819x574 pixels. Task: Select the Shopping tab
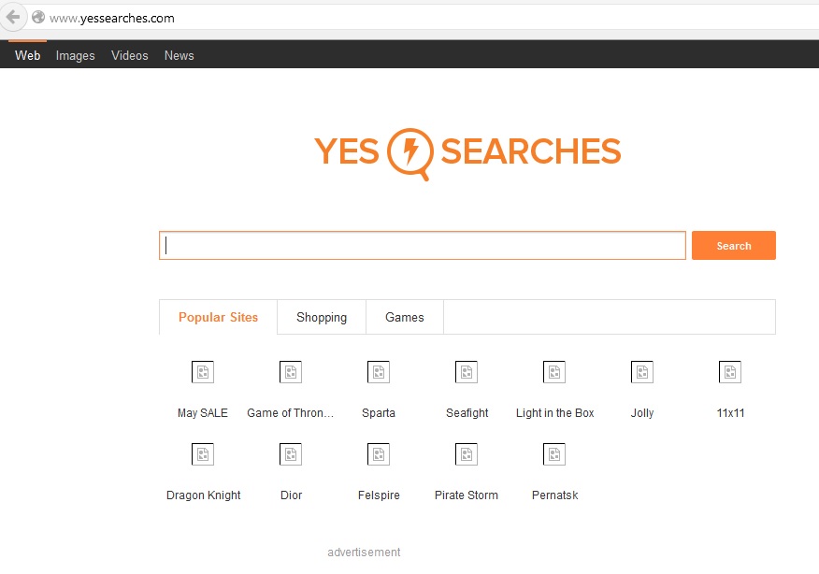tap(322, 317)
